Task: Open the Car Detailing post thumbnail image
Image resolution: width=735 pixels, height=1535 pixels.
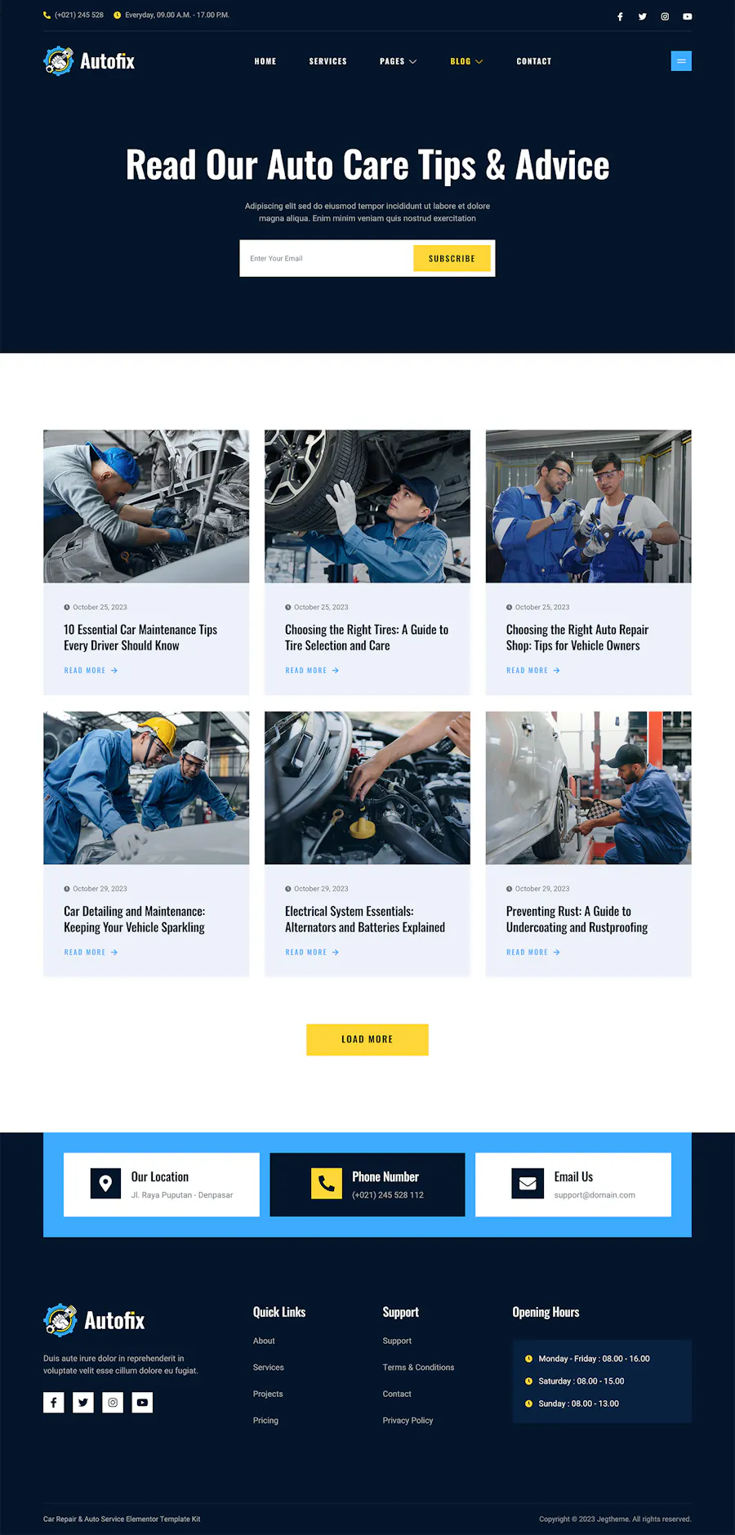Action: click(x=146, y=788)
